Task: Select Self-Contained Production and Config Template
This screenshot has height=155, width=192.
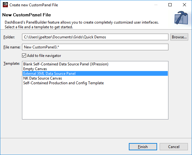Action: pyautogui.click(x=63, y=83)
